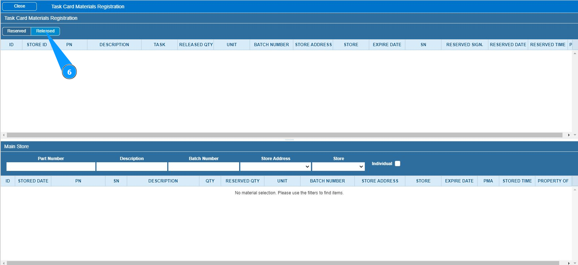Screen dimensions: 578x265
Task: Switch to the Released tab
Action: [x=46, y=31]
